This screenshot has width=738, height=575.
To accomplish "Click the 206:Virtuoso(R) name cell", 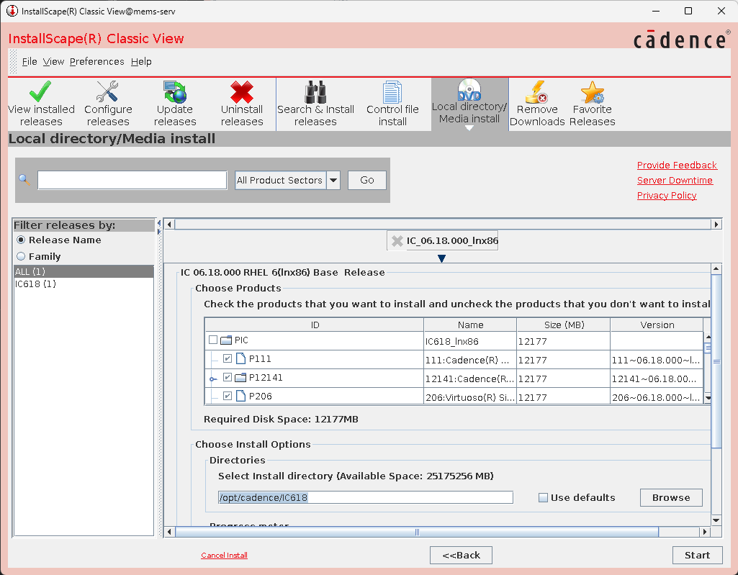I will (470, 397).
